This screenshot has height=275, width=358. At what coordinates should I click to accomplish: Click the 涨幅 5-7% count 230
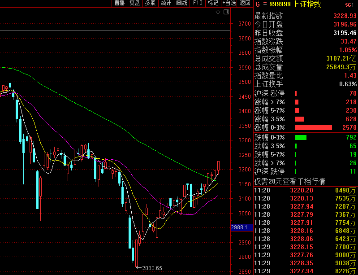coord(351,111)
